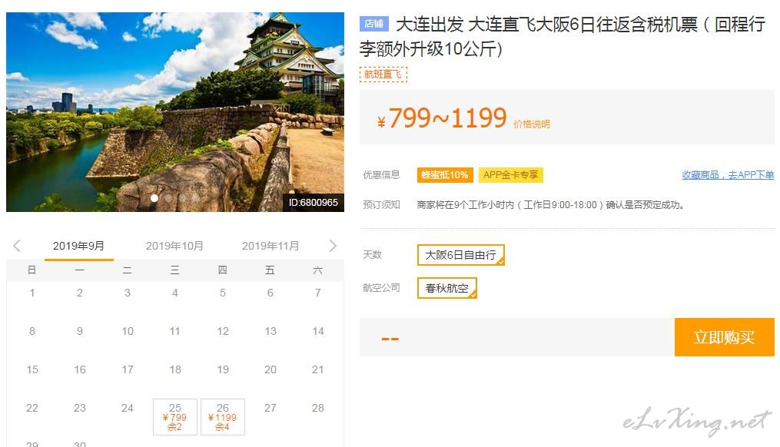Click calendar date 14 in September
780x447 pixels.
(318, 331)
